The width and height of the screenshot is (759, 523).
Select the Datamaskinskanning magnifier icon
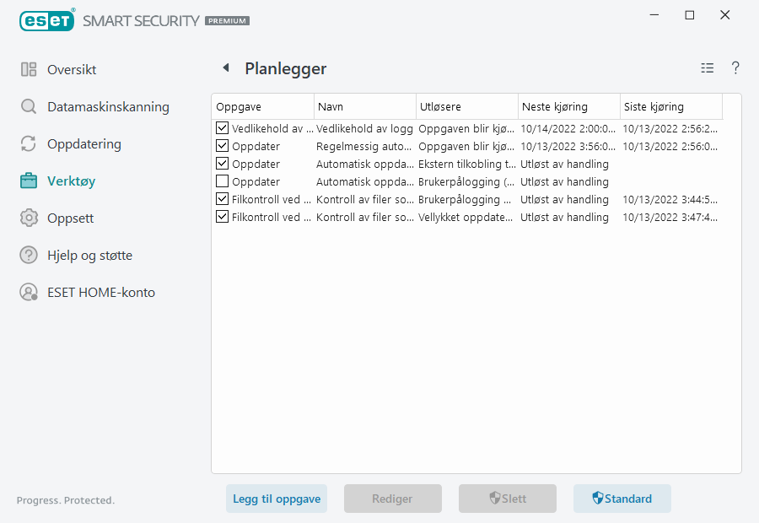pyautogui.click(x=29, y=106)
